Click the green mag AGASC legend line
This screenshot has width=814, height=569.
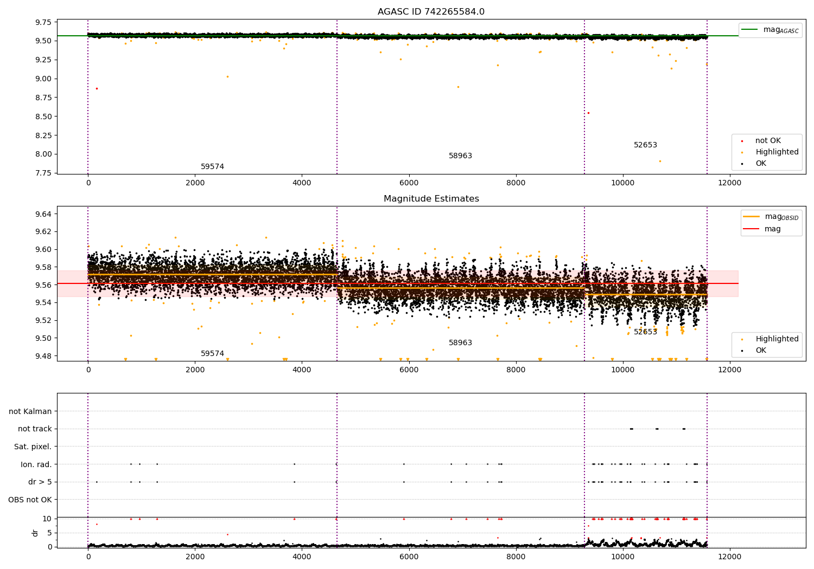pyautogui.click(x=750, y=29)
